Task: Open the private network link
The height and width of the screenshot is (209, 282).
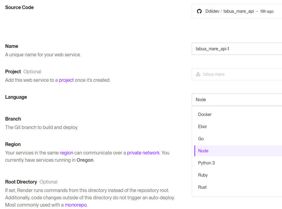Action: (x=143, y=153)
